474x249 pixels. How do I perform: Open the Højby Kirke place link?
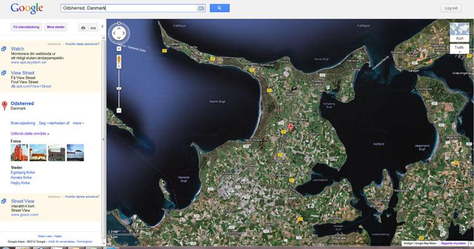tap(20, 183)
